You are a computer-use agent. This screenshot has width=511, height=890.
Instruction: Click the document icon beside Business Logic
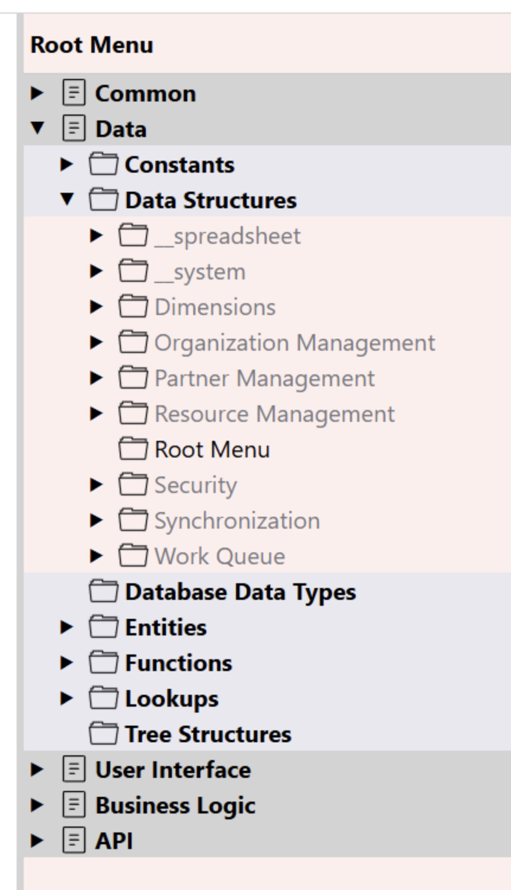click(x=74, y=805)
